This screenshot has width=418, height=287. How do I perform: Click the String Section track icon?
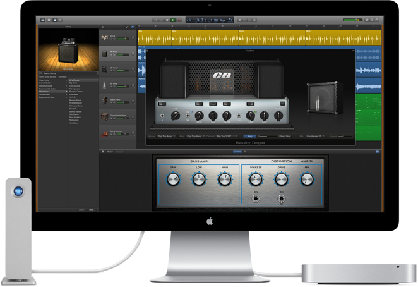click(x=105, y=132)
